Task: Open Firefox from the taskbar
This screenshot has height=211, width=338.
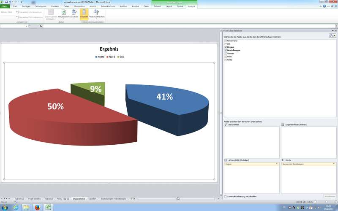Action: tap(37, 208)
